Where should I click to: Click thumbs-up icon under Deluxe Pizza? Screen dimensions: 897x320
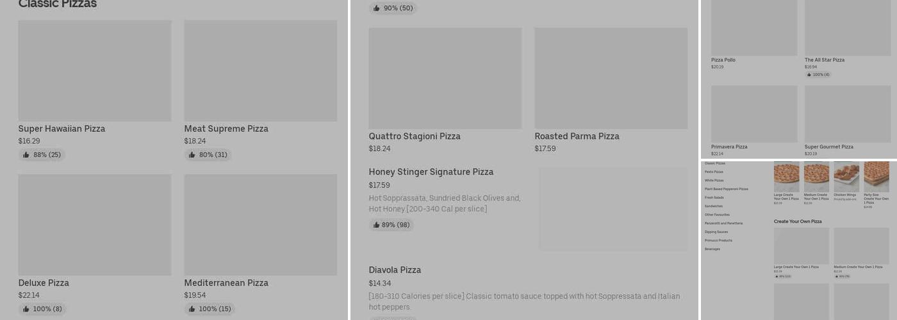click(x=26, y=309)
